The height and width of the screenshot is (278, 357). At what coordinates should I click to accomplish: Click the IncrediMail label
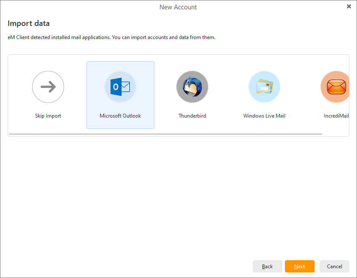[336, 116]
